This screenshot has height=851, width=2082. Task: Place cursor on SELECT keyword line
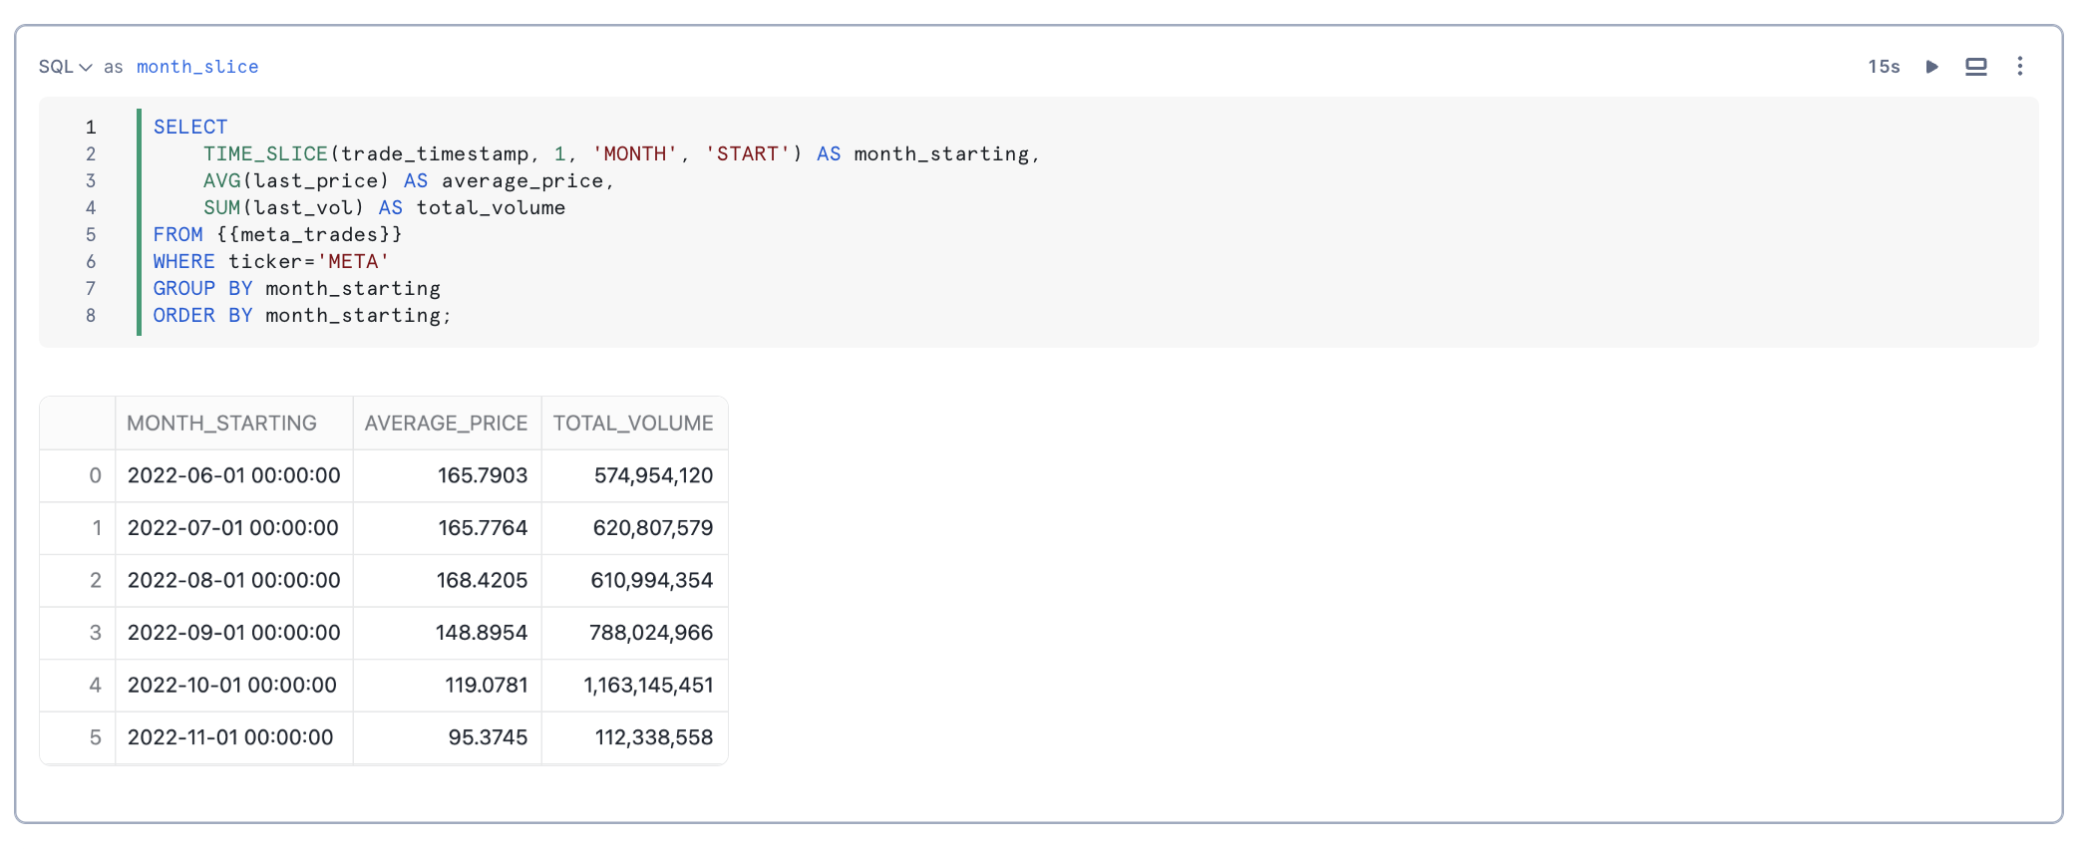click(190, 128)
